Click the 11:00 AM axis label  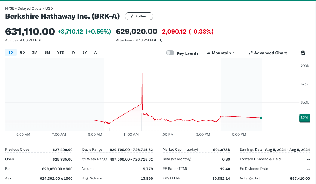[131, 134]
